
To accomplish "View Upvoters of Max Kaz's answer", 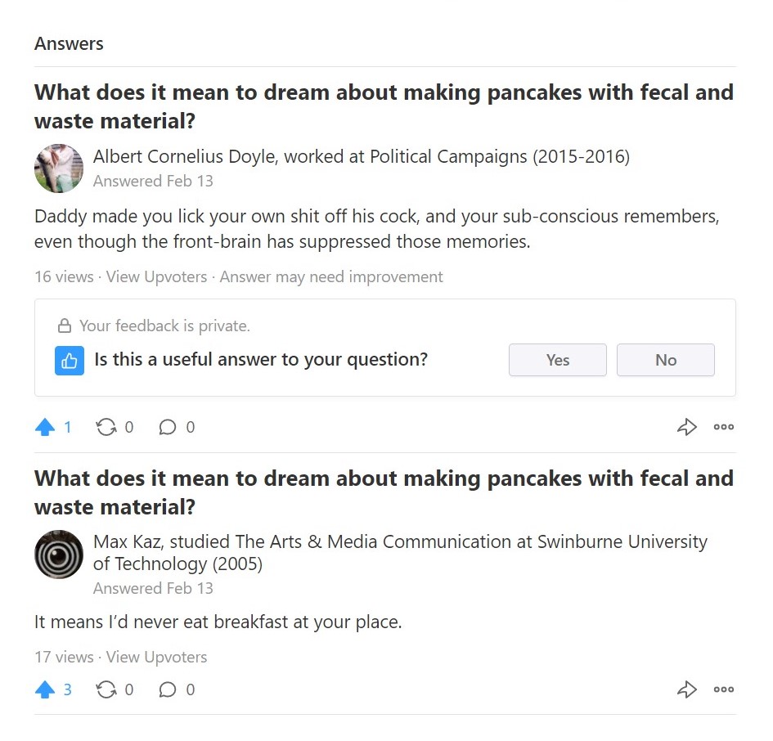I will click(x=156, y=657).
